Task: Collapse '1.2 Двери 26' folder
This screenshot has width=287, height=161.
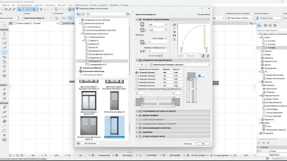Action: 83,41
